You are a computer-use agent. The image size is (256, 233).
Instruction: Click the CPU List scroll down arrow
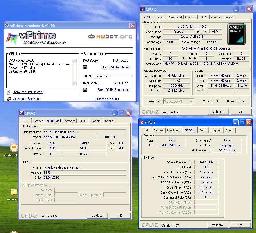pos(74,83)
